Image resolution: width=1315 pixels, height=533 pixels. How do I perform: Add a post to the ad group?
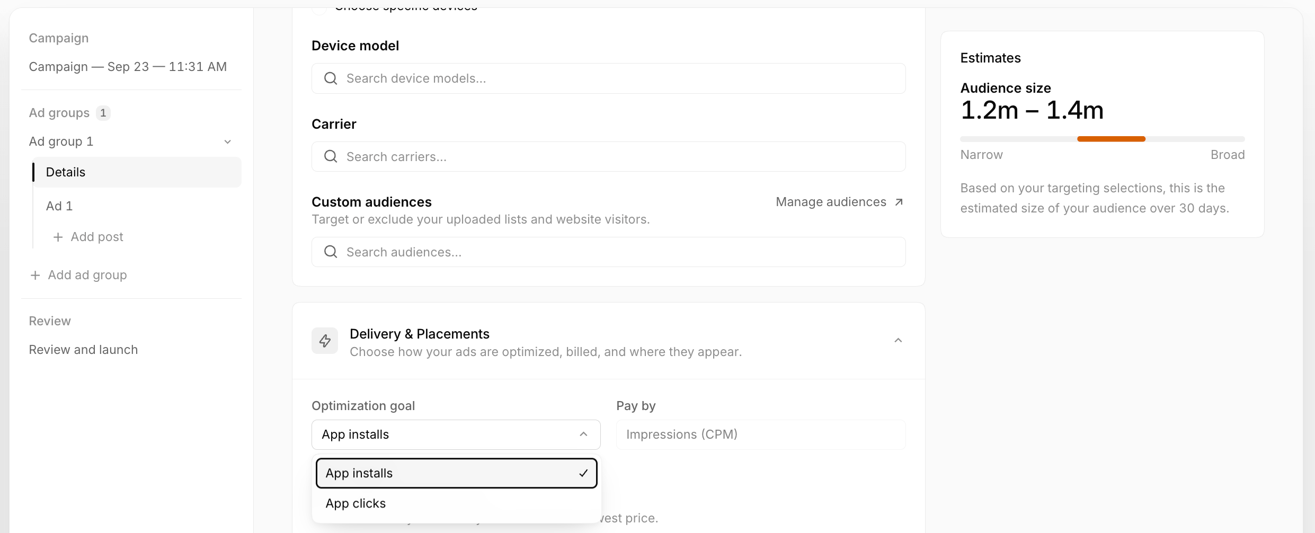pos(88,237)
